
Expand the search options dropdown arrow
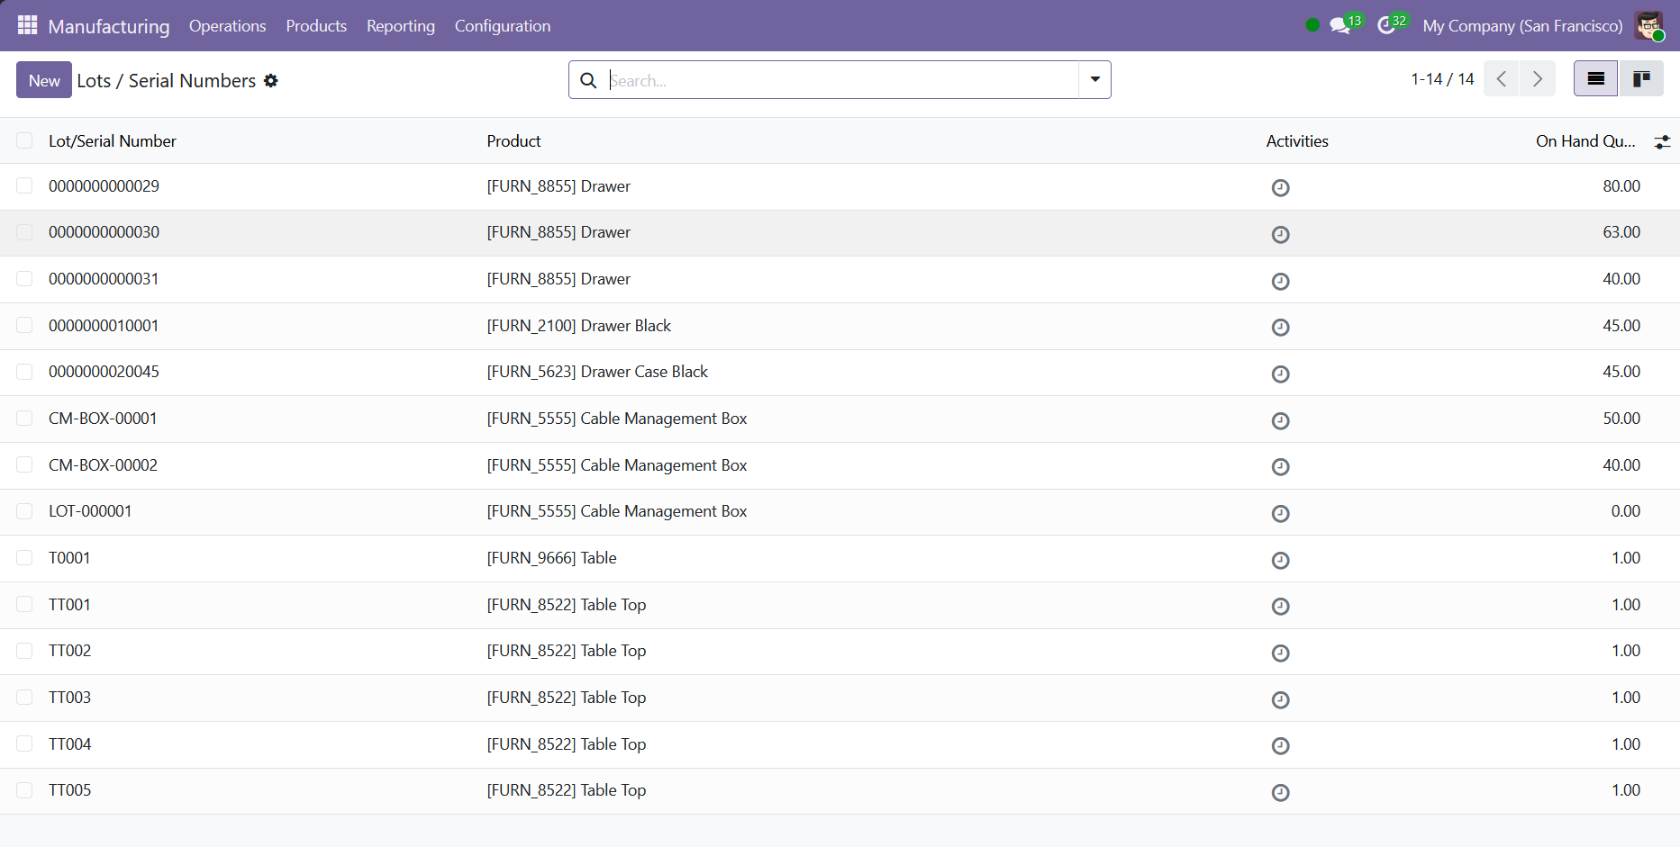pyautogui.click(x=1094, y=79)
